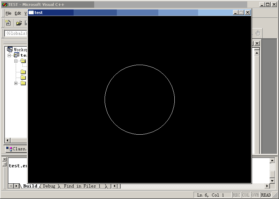The width and height of the screenshot is (279, 199).
Task: Click the Visual C++ application title icon
Action: click(5, 4)
